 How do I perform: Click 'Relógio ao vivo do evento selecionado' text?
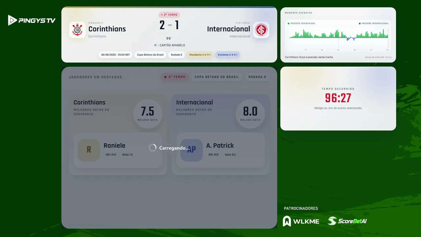pos(338,108)
